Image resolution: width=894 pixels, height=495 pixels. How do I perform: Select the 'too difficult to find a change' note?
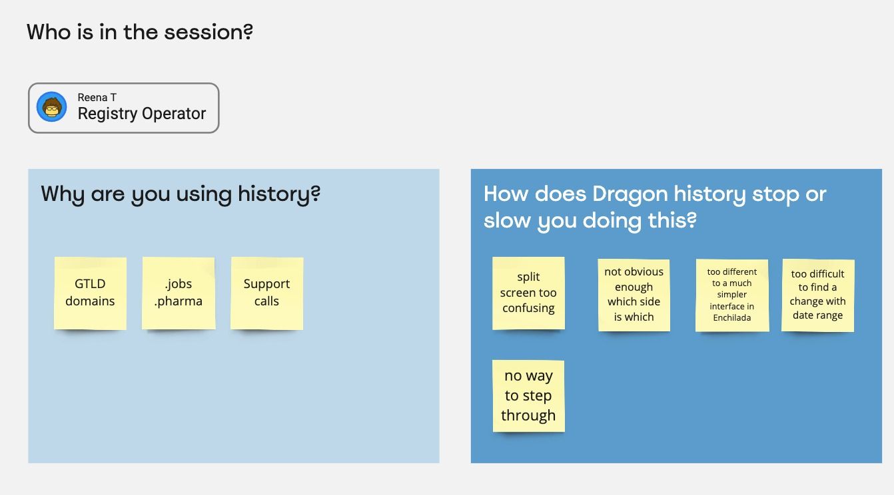pos(817,295)
